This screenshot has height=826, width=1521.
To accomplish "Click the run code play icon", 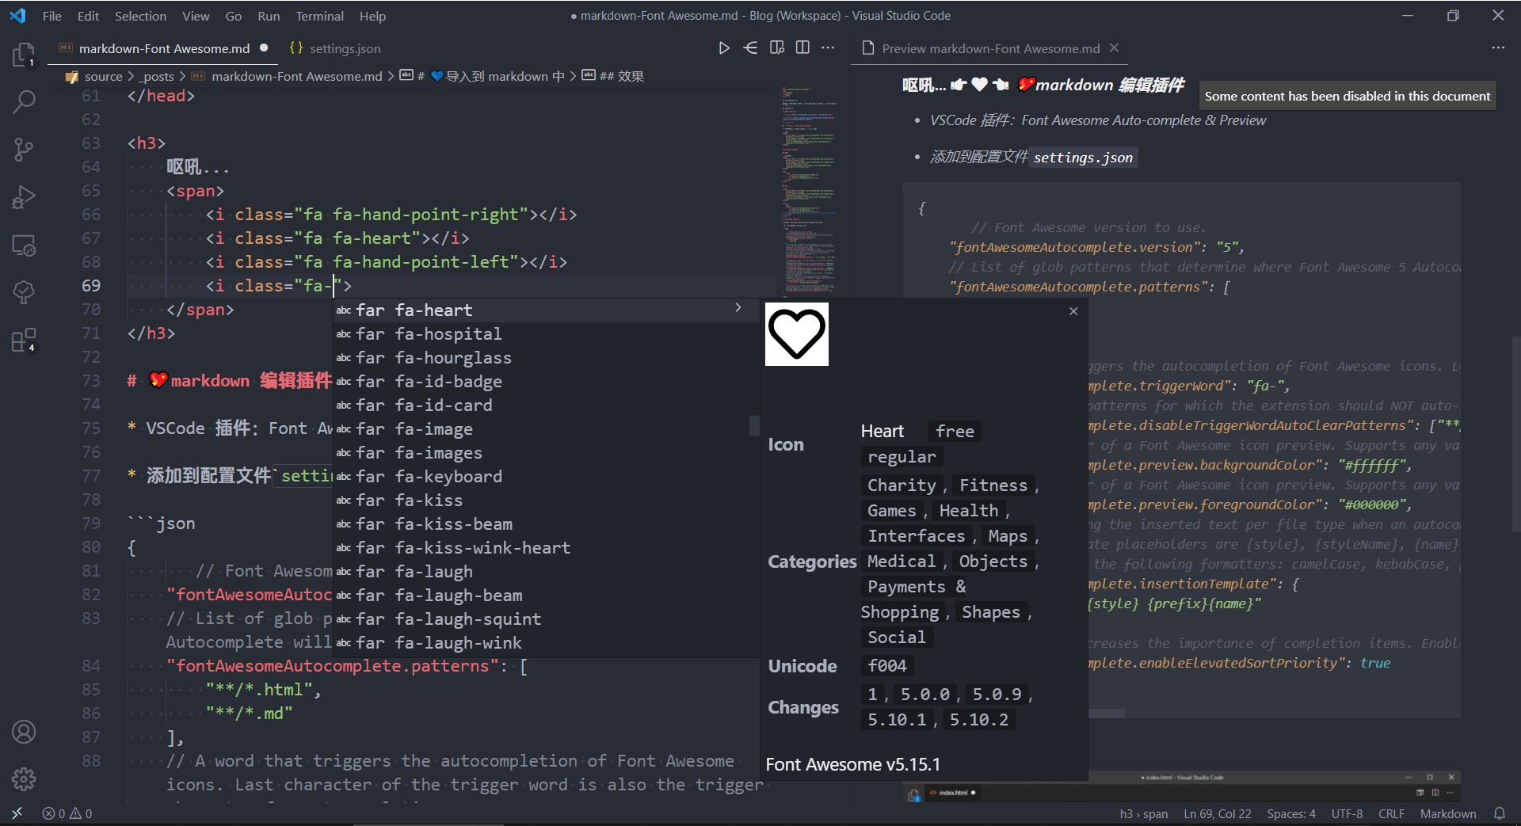I will pos(724,48).
